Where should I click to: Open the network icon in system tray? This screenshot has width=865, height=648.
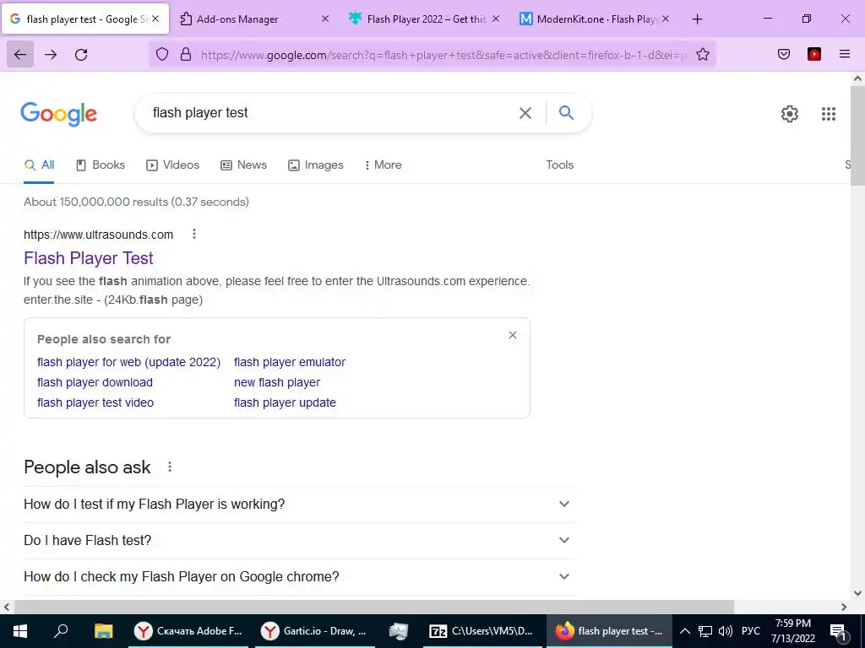pos(705,631)
